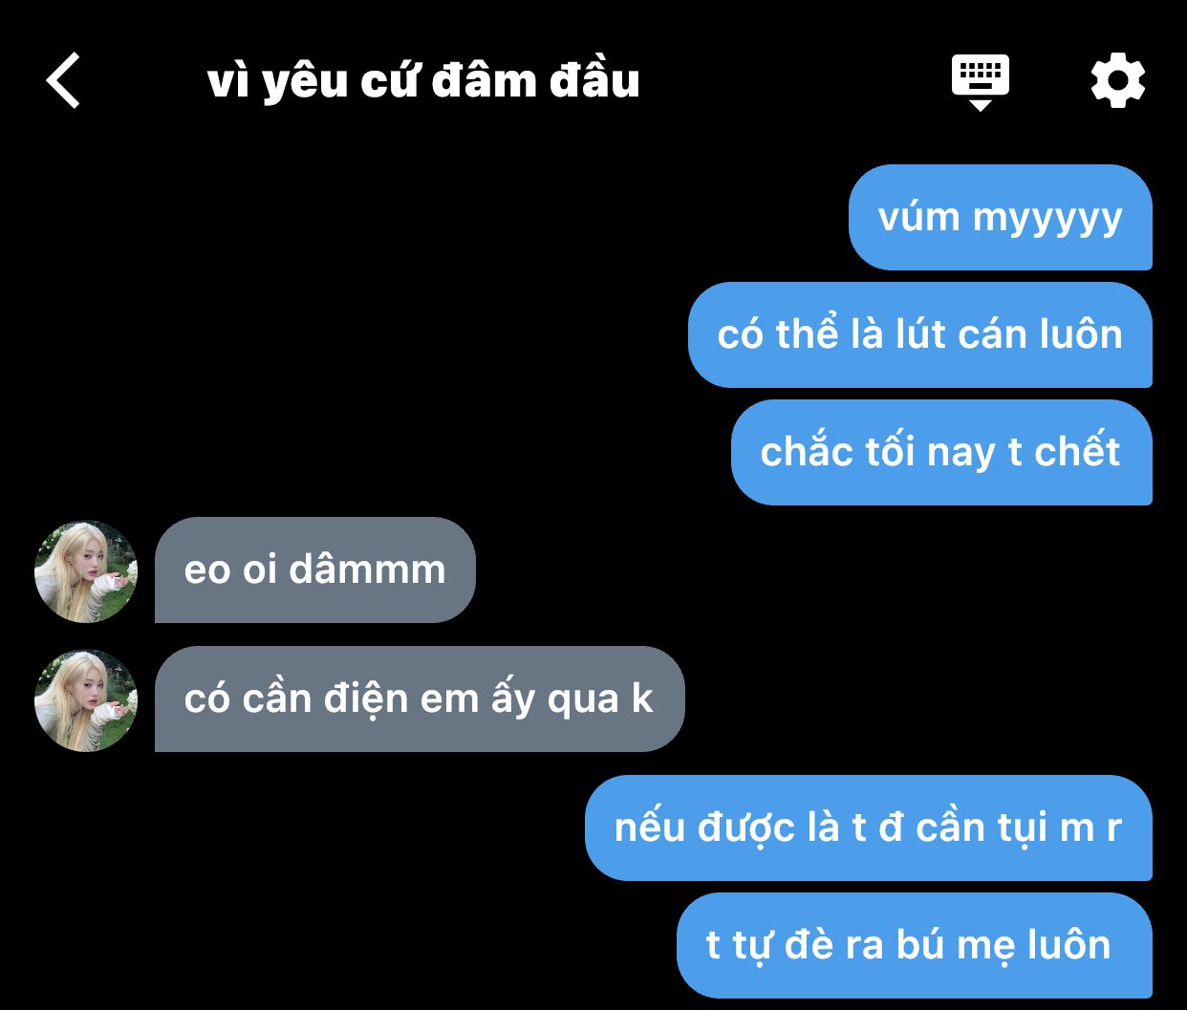Image resolution: width=1187 pixels, height=1010 pixels.
Task: Click empty black area left of 'vúm myyyyy'
Action: tap(430, 217)
